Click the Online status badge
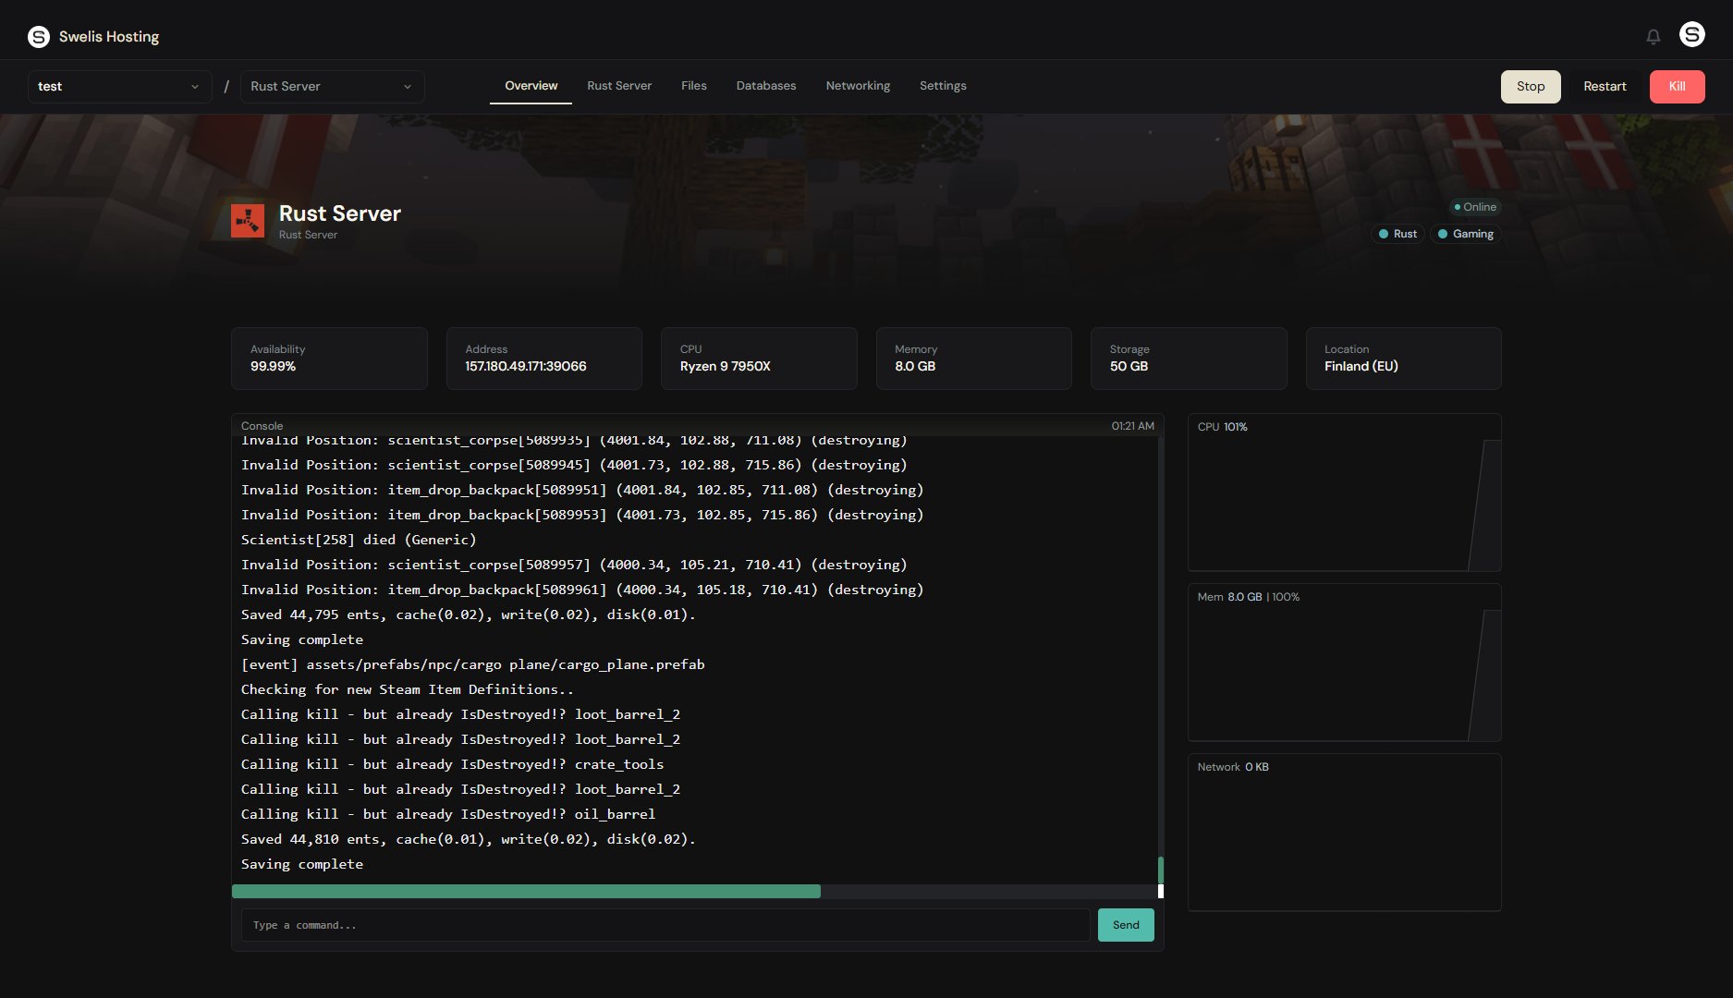 tap(1474, 207)
